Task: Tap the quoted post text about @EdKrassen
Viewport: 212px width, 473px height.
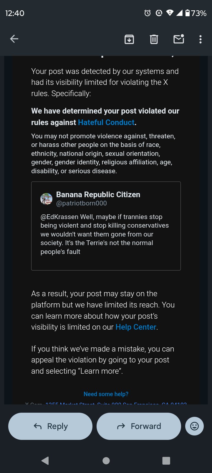Action: (105, 234)
